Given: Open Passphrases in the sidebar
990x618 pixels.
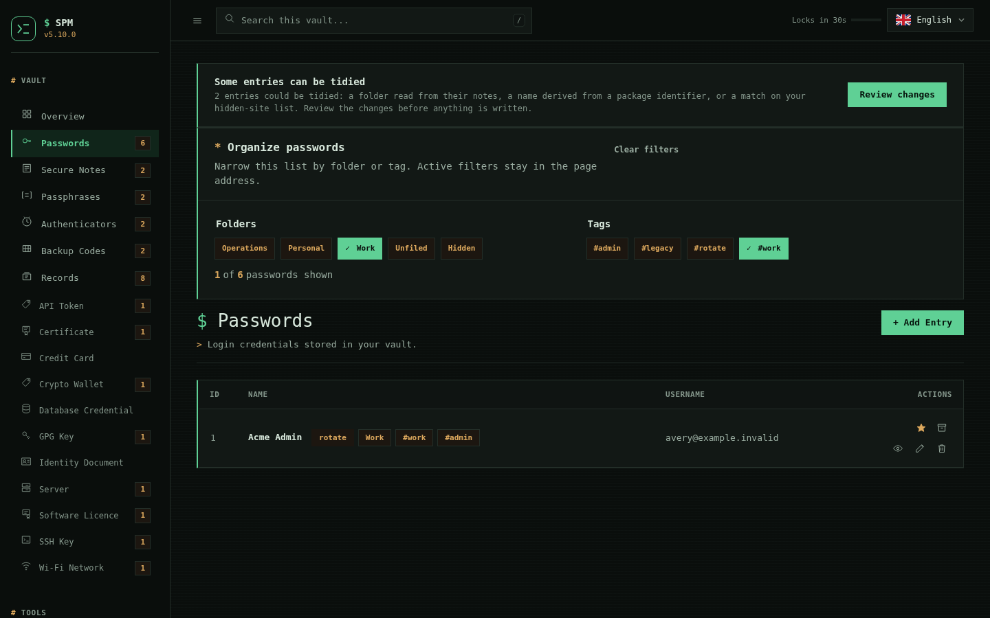Looking at the screenshot, I should (x=85, y=197).
